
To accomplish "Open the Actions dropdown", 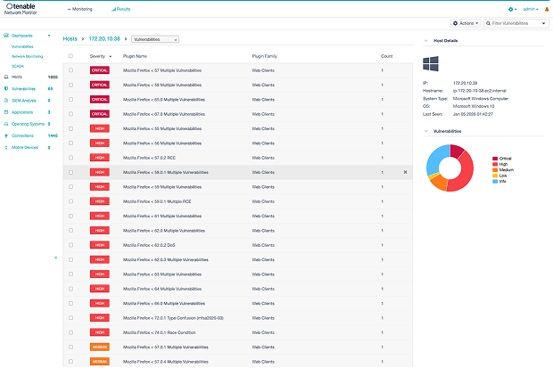I will click(x=466, y=23).
